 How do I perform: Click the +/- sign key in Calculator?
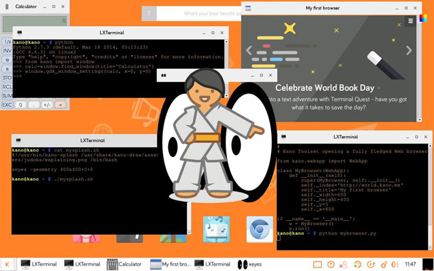point(47,105)
